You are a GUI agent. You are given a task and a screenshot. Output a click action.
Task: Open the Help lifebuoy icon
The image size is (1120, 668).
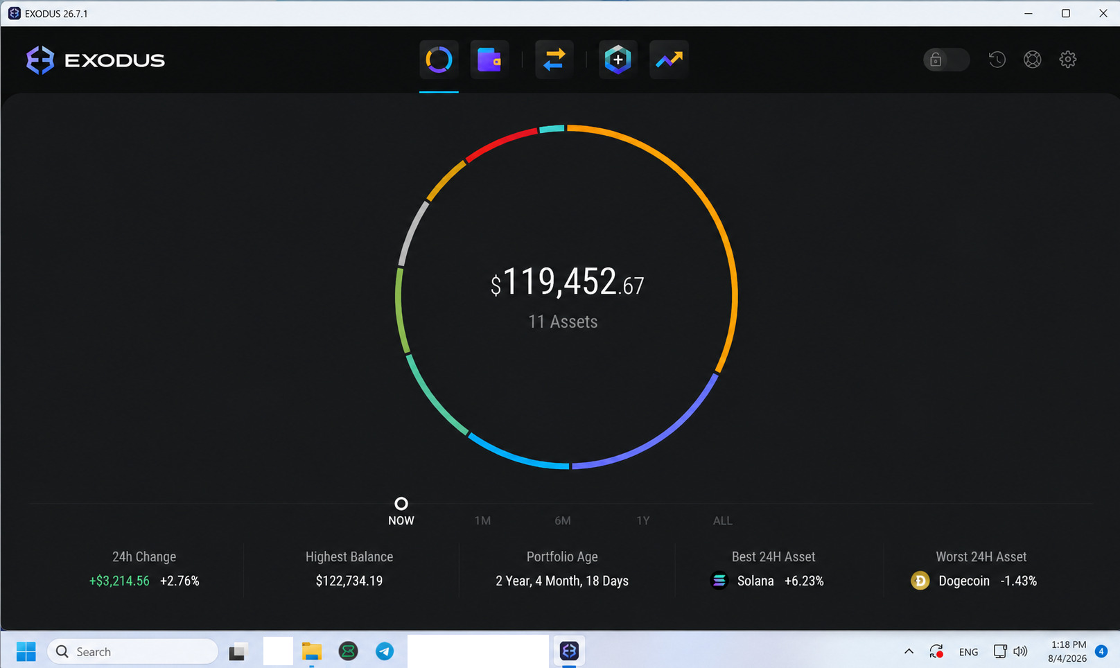point(1033,60)
